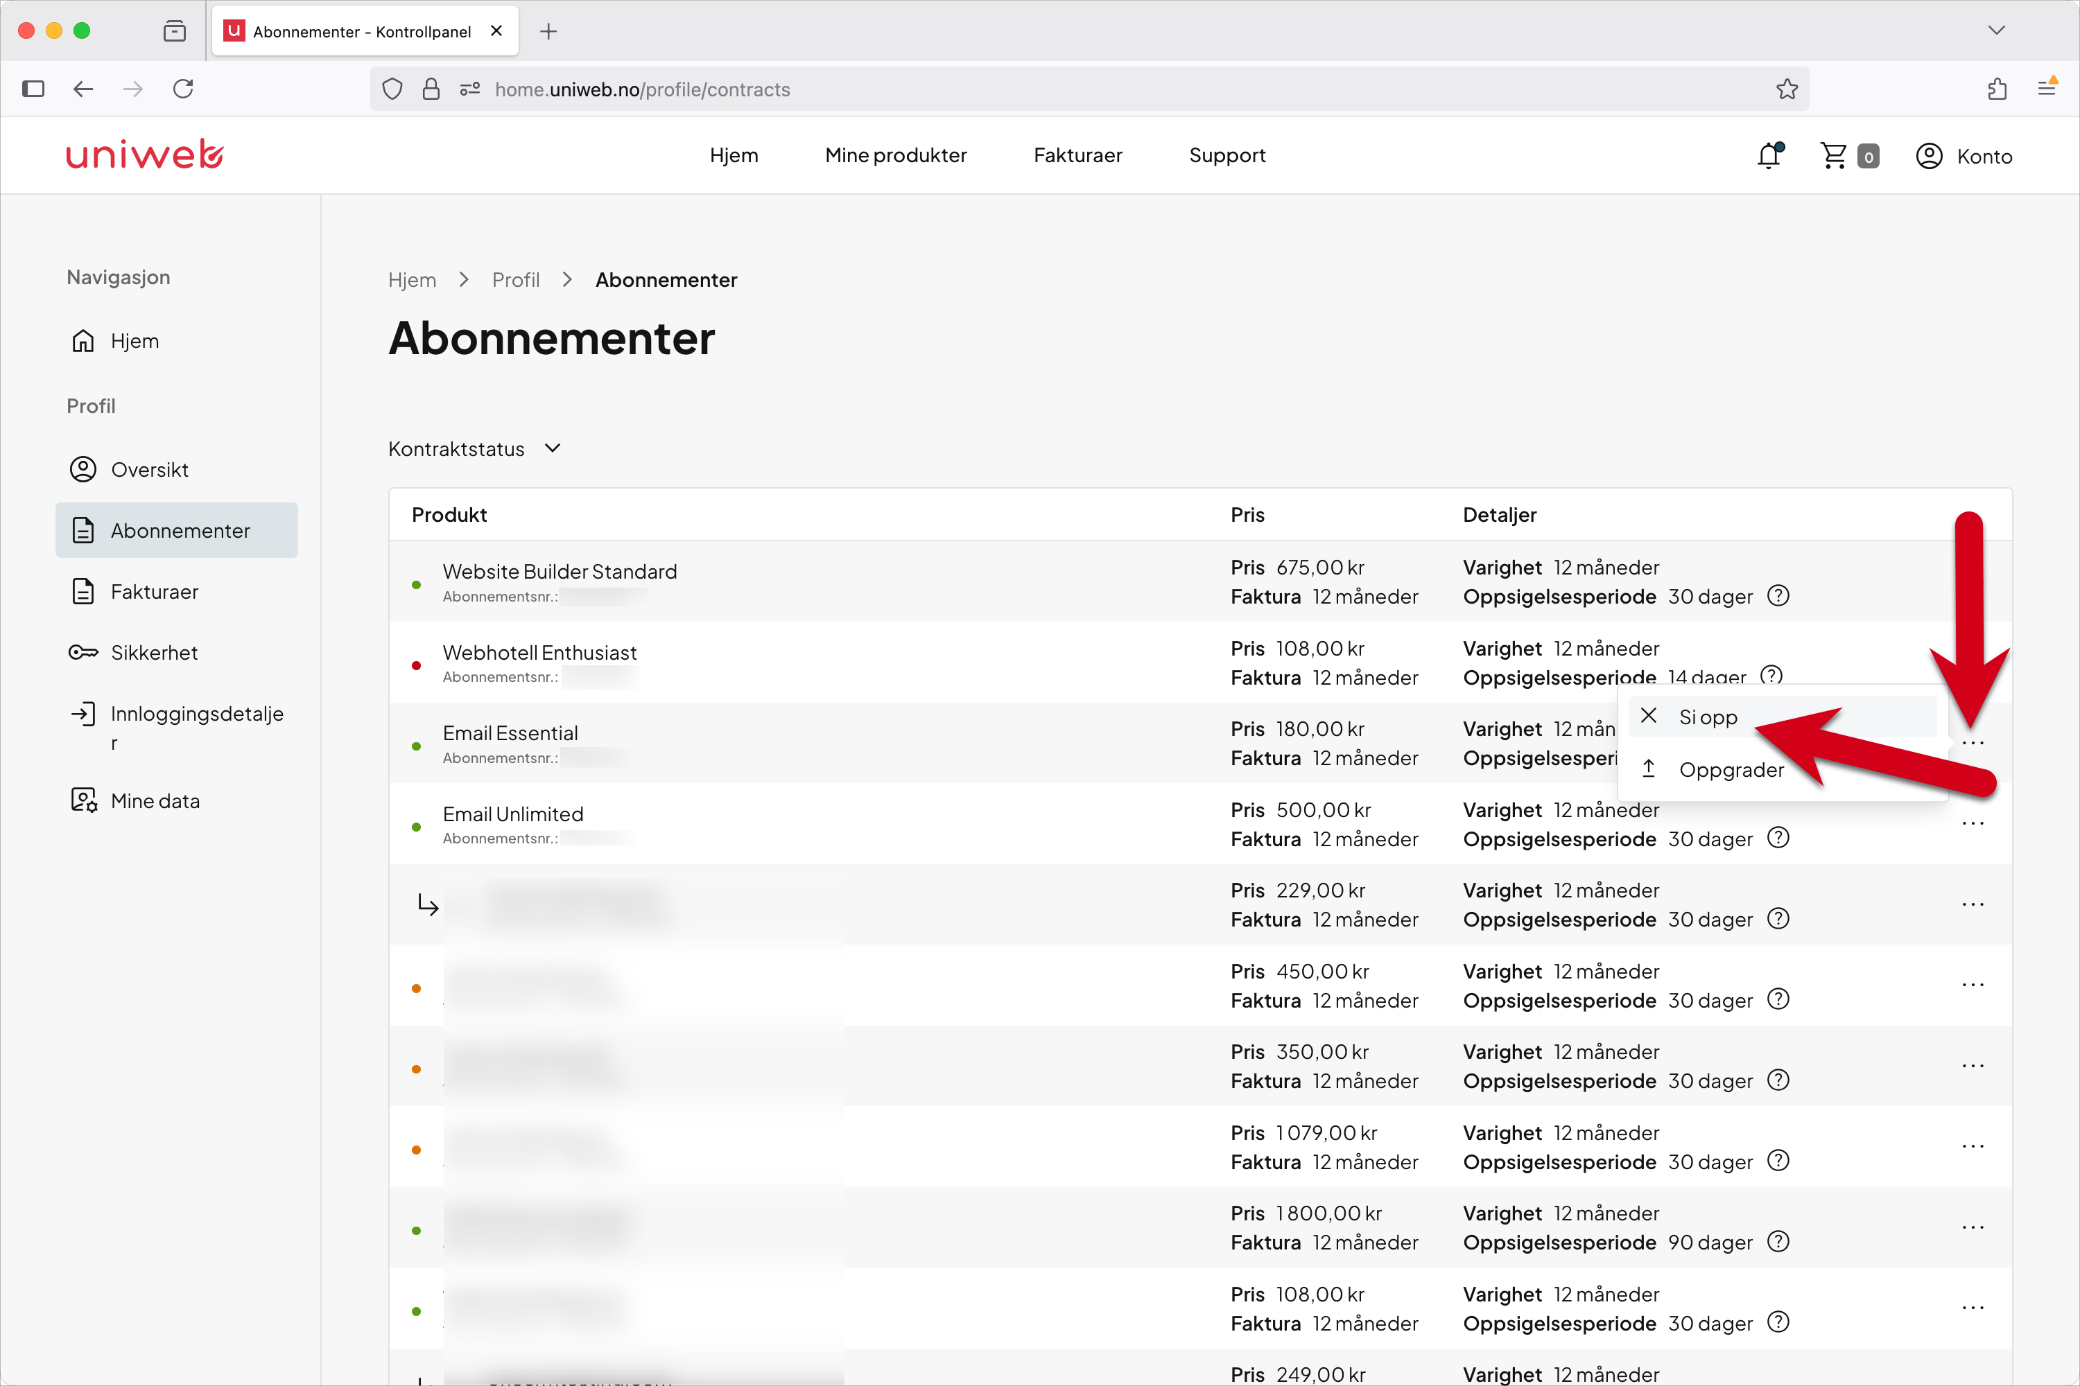The image size is (2080, 1386).
Task: Open the three-dot menu for Email Unlimited
Action: 1972,824
